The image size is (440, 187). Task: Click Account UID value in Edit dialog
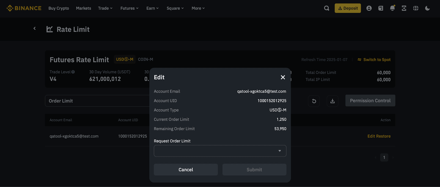(272, 101)
